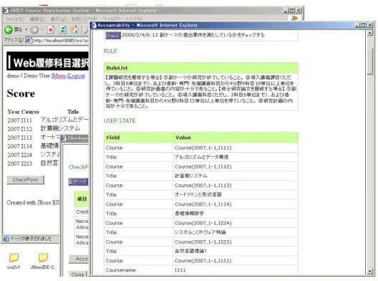The height and width of the screenshot is (281, 378).
Task: Click scrollbar down arrow in Accountability window
Action: [x=370, y=272]
